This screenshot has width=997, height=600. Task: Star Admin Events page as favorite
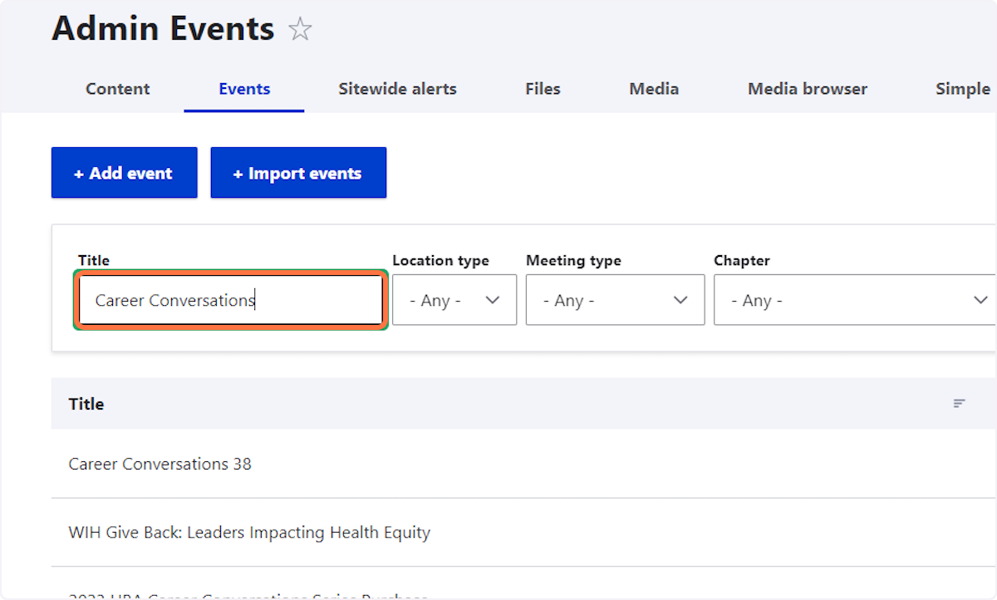300,31
